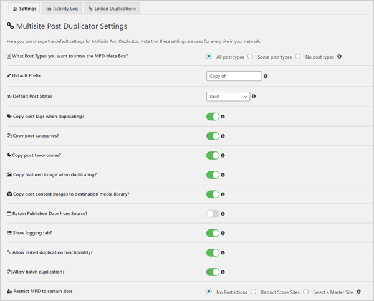Click the user icon beside Restrict MPD

point(9,291)
